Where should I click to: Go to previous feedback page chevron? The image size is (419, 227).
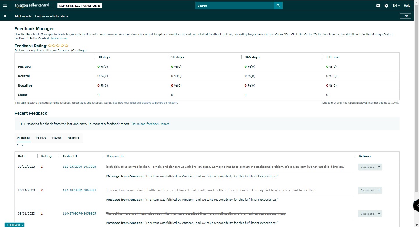[x=17, y=145]
